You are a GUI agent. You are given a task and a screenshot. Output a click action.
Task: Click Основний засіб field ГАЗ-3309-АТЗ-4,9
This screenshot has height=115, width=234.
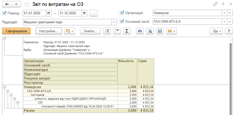click(x=187, y=22)
